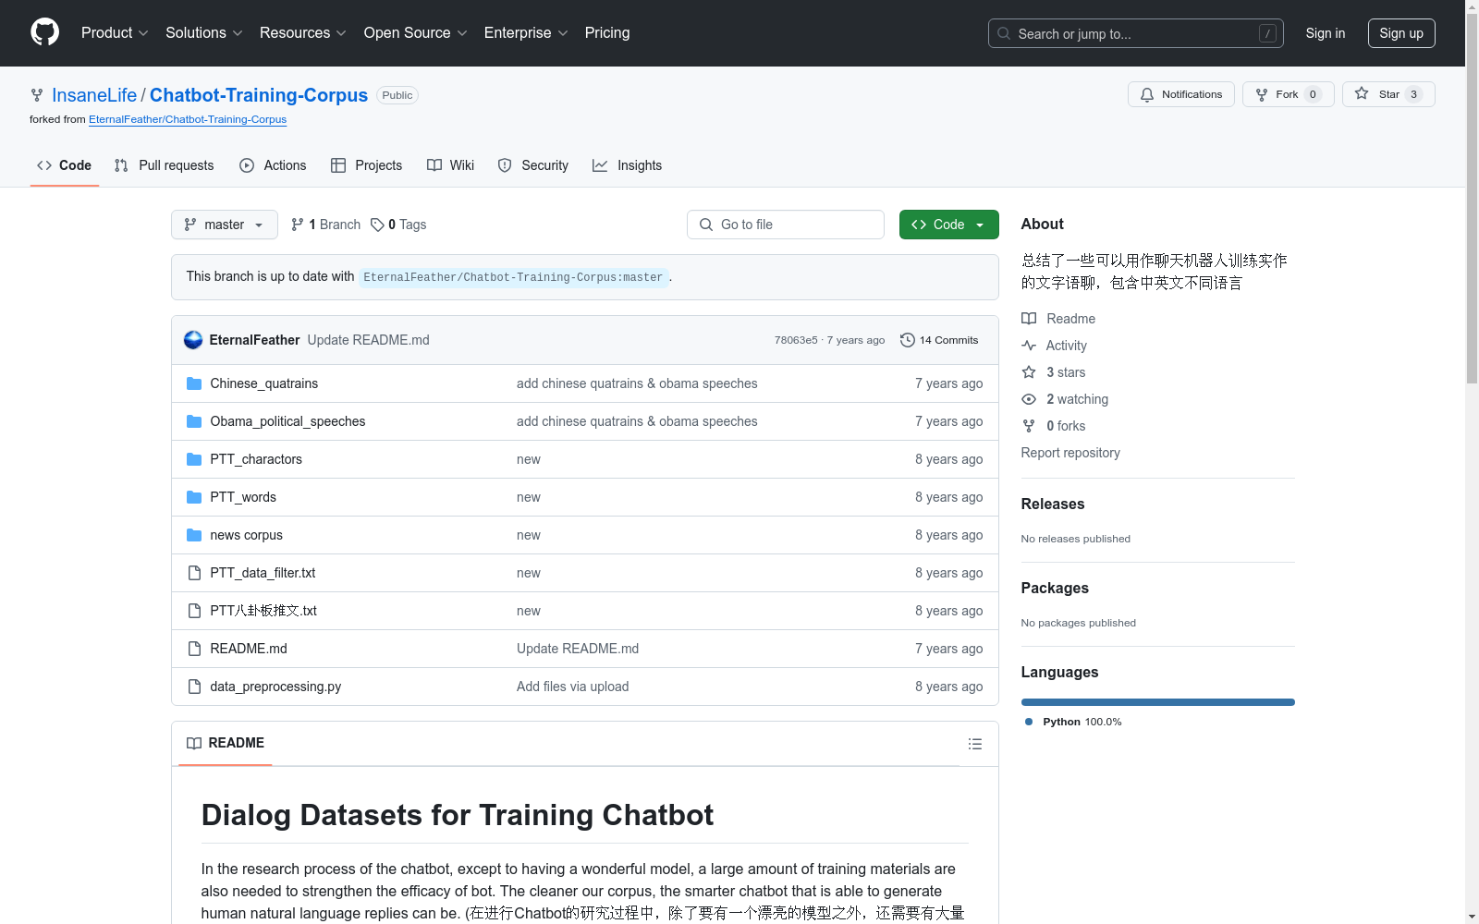The image size is (1479, 924).
Task: Click the EternalFeather avatar image
Action: [193, 340]
